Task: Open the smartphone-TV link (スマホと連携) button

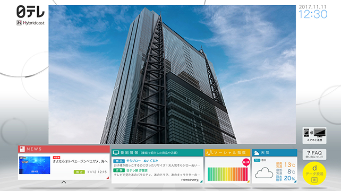Action: (x=314, y=135)
